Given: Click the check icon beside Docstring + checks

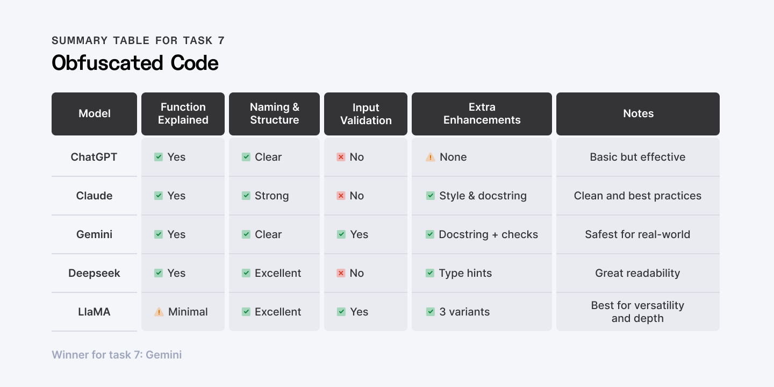Looking at the screenshot, I should tap(430, 234).
